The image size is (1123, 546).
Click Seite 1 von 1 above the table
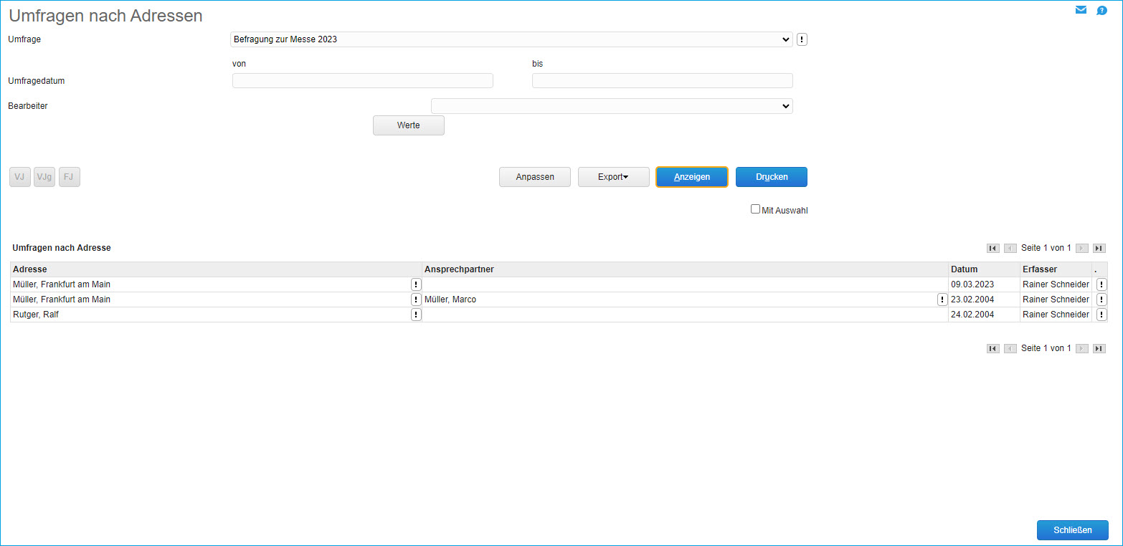tap(1046, 248)
